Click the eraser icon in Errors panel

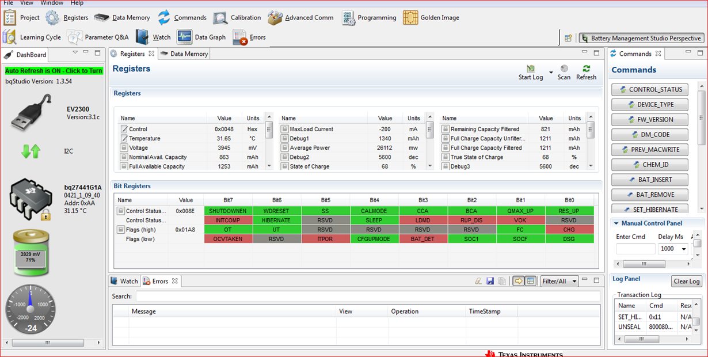478,281
